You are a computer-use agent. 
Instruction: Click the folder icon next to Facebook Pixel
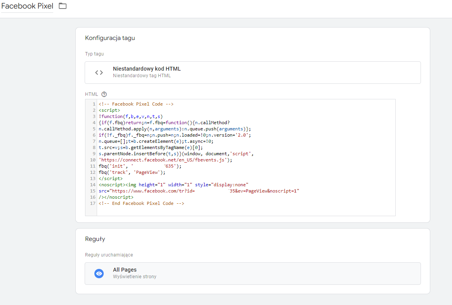click(63, 6)
